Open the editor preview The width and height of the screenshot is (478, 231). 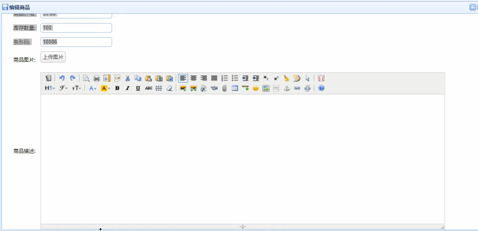pos(86,78)
